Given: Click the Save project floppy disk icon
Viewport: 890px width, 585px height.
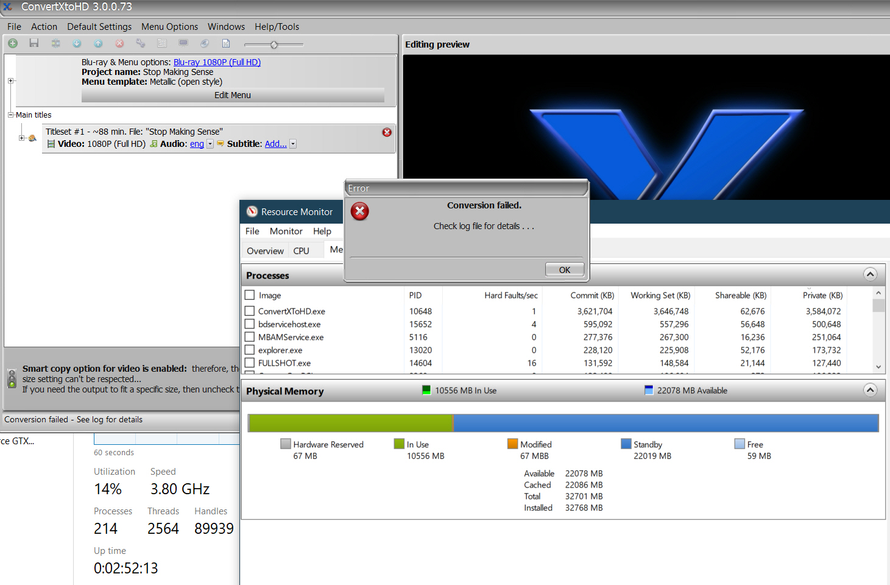Looking at the screenshot, I should click(x=34, y=43).
